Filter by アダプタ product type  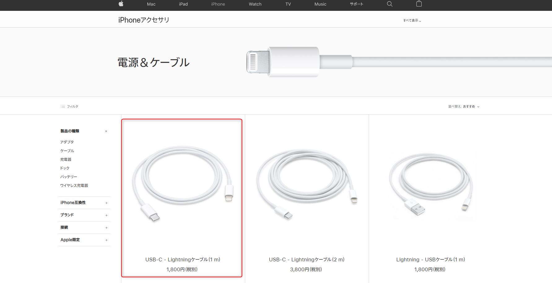pos(67,142)
